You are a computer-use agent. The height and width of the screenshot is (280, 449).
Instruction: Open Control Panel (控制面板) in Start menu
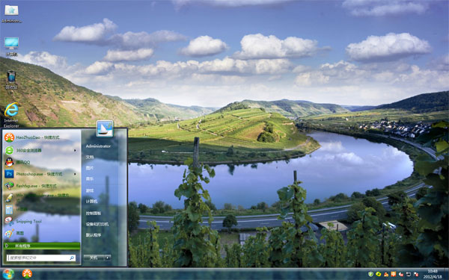(x=94, y=213)
